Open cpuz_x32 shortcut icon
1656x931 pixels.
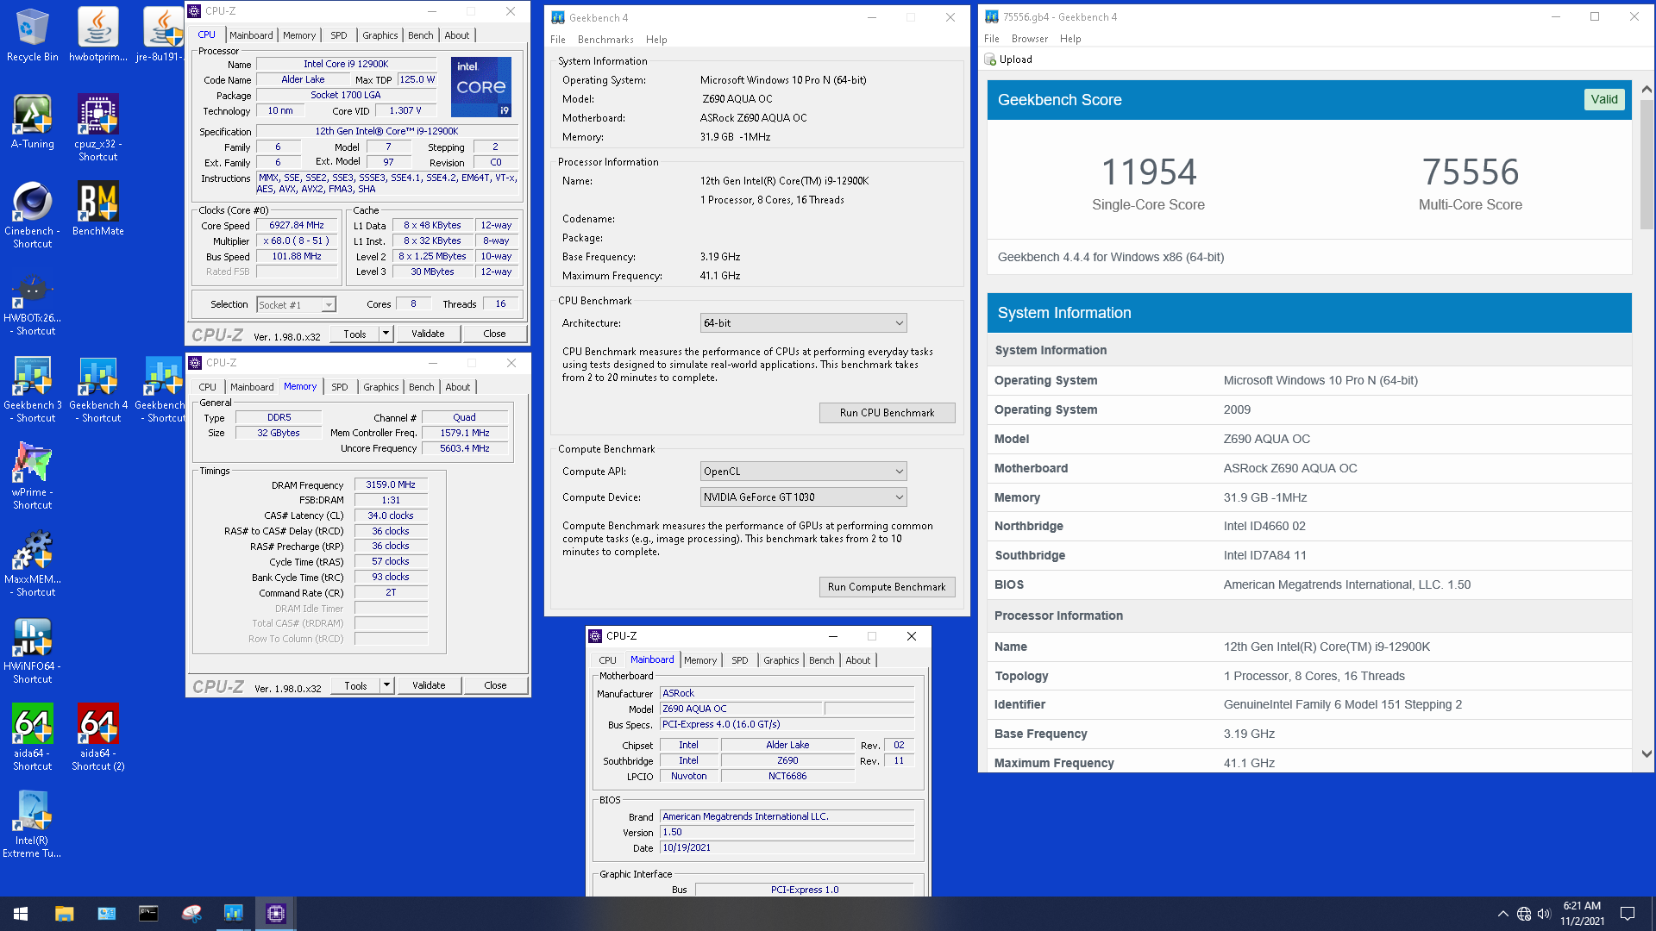point(97,128)
